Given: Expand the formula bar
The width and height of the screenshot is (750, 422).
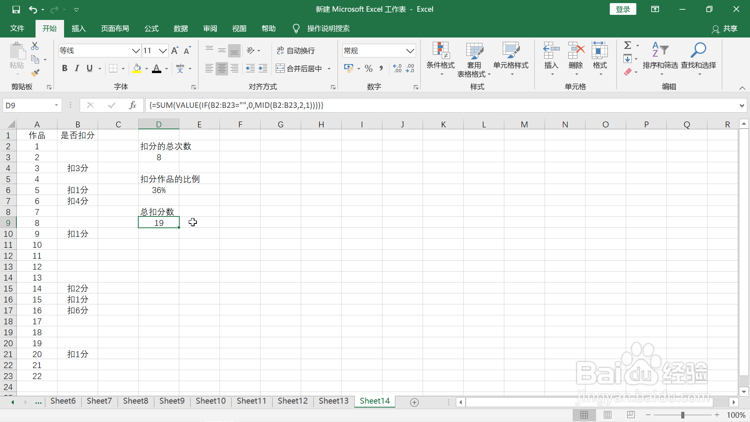Looking at the screenshot, I should pyautogui.click(x=741, y=105).
